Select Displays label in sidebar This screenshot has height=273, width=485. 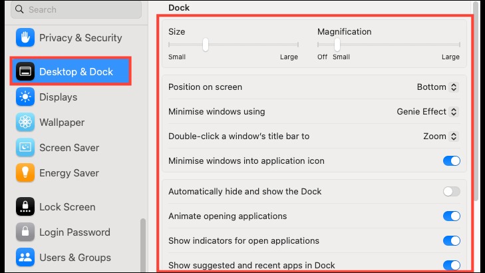click(58, 97)
